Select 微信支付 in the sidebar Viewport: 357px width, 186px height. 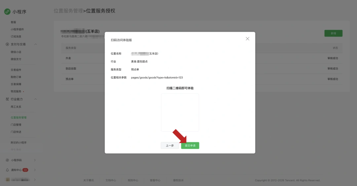[x=16, y=59]
